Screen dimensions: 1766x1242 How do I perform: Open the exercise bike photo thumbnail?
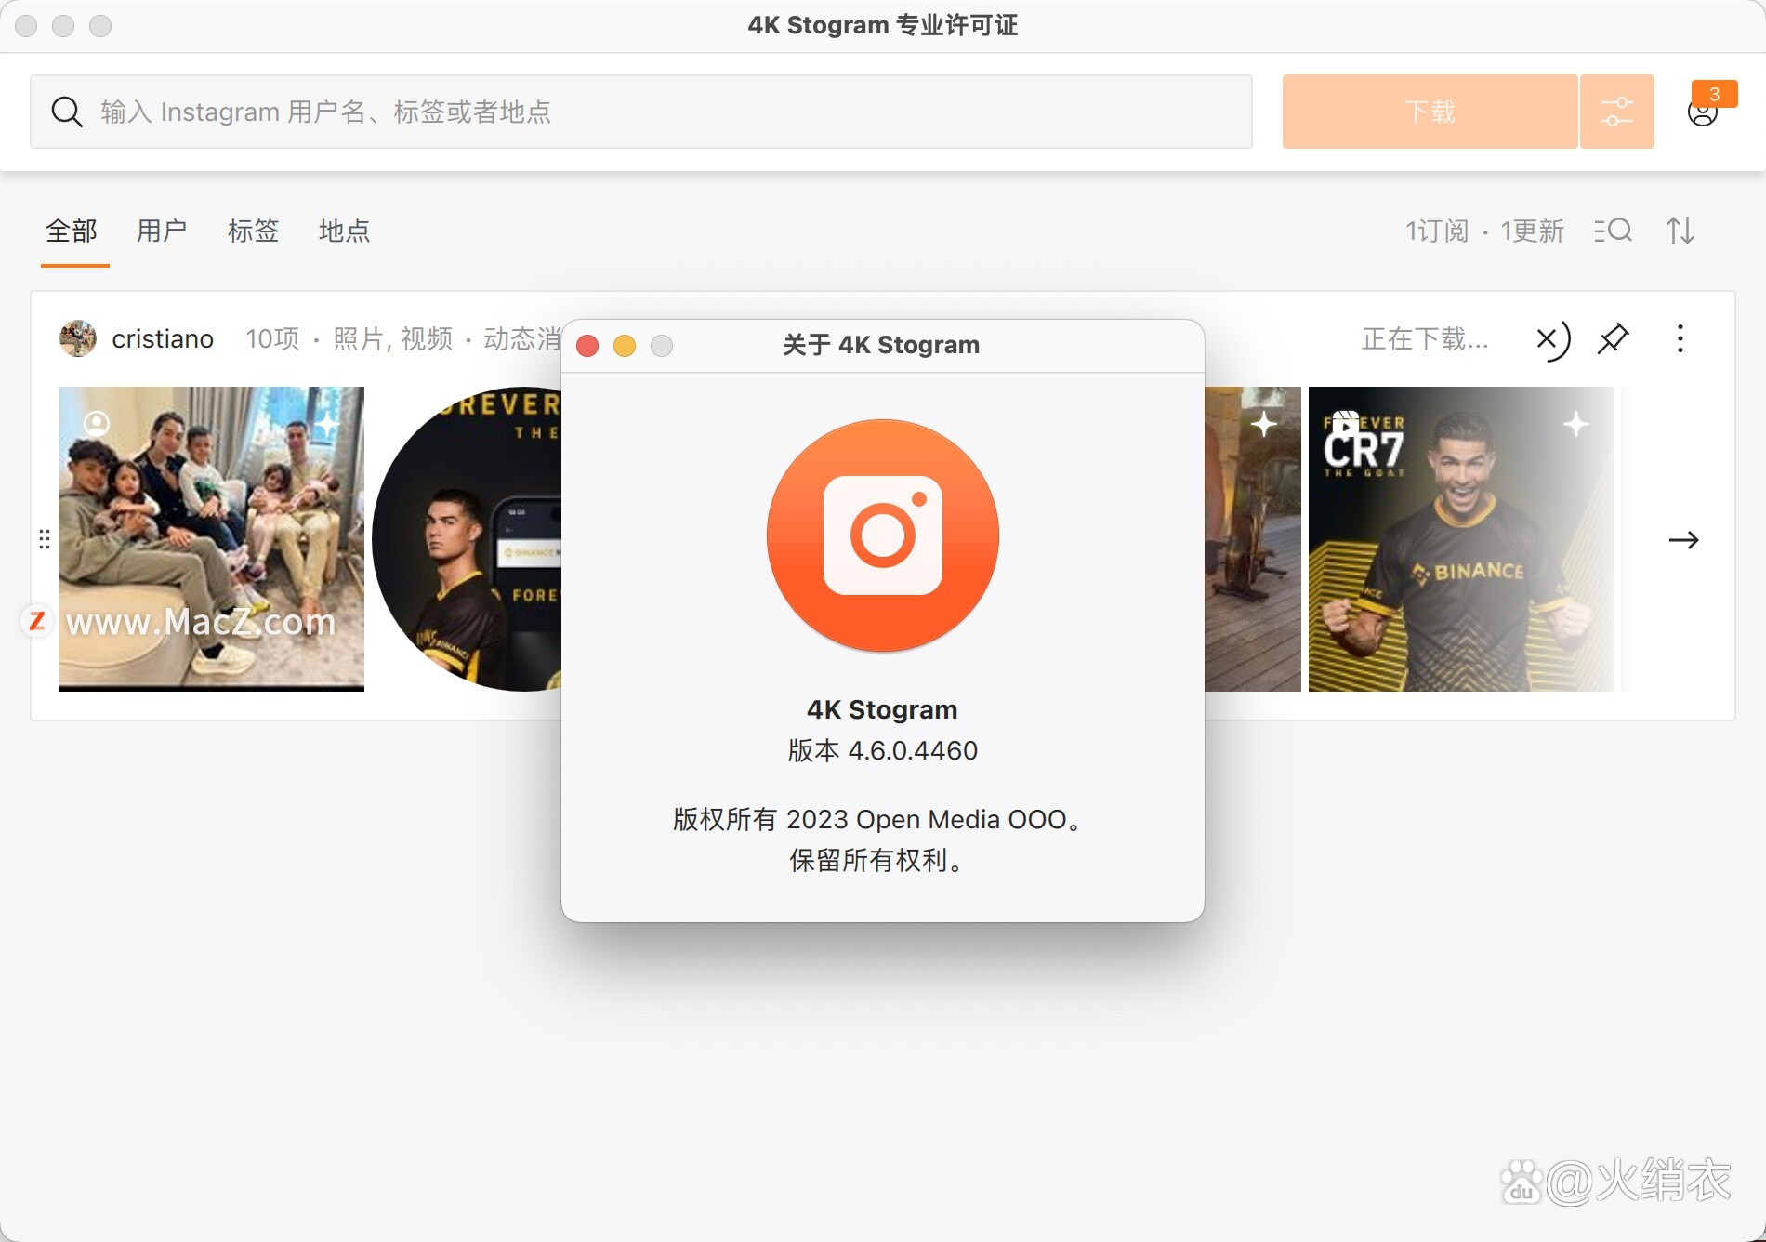click(x=1253, y=539)
